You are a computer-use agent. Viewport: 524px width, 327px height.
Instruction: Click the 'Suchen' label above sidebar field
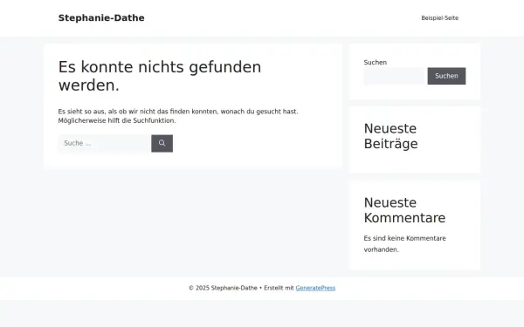coord(376,63)
